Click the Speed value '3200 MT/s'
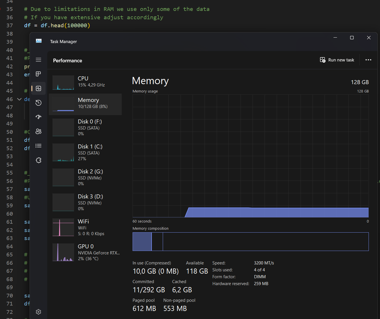The height and width of the screenshot is (319, 380). 264,263
